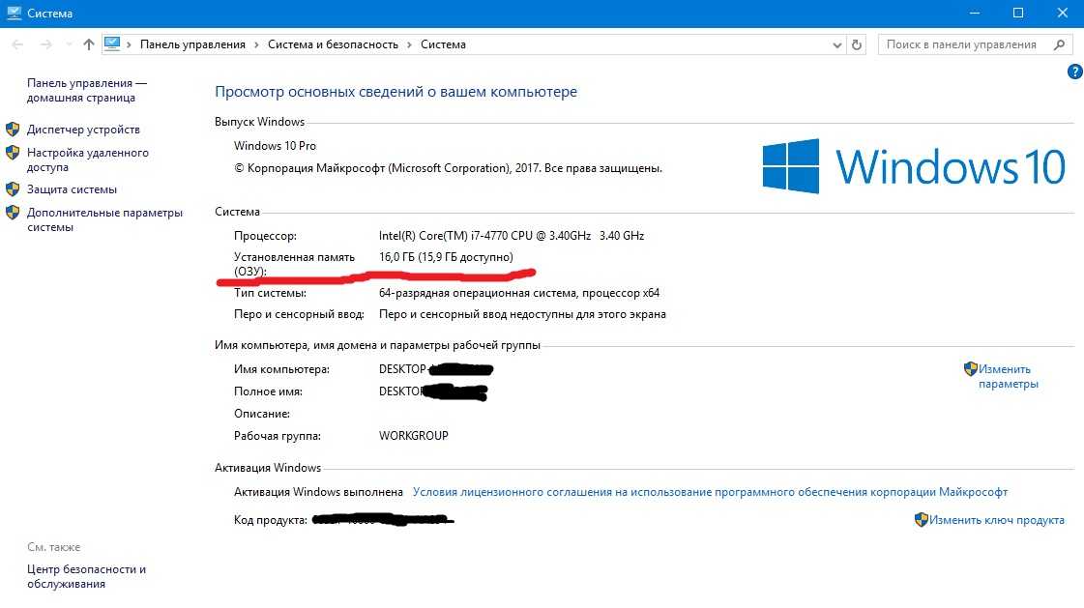Click the shield icon beside Настройка удаленного доступа
This screenshot has width=1084, height=608.
click(13, 153)
